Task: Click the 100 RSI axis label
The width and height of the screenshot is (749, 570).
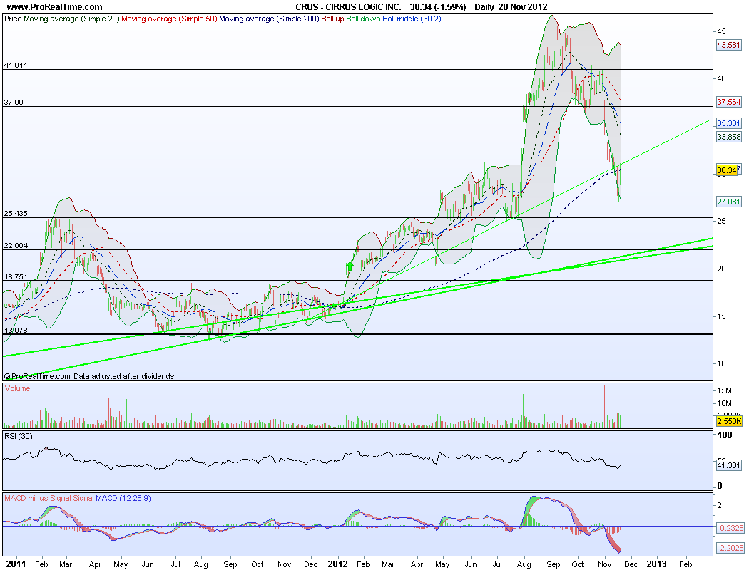Action: pyautogui.click(x=725, y=435)
